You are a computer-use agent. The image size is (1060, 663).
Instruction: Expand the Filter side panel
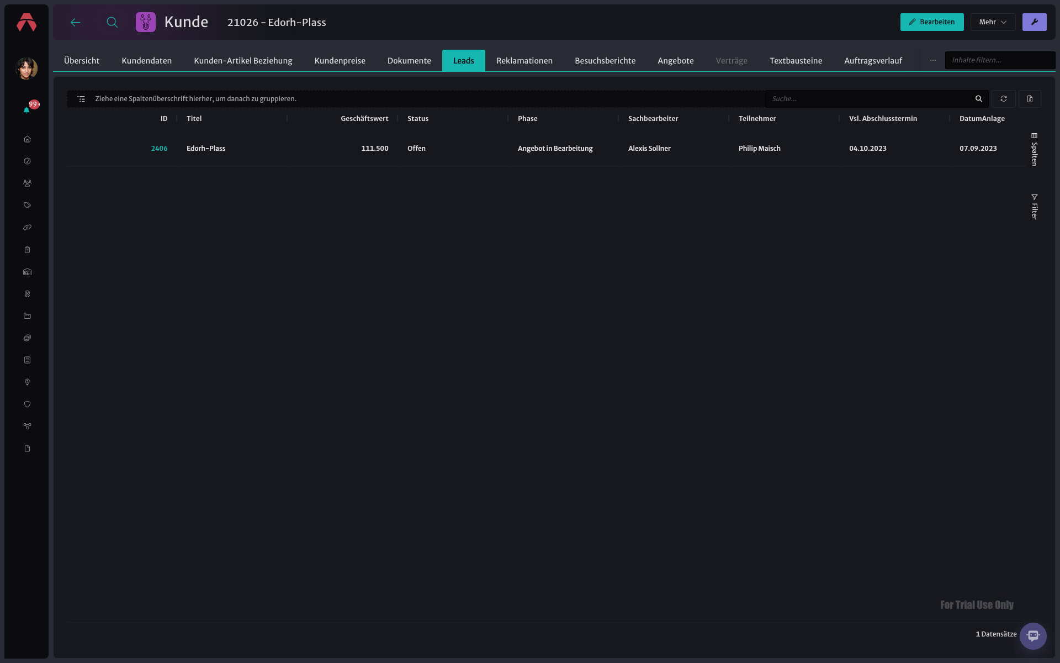point(1035,207)
